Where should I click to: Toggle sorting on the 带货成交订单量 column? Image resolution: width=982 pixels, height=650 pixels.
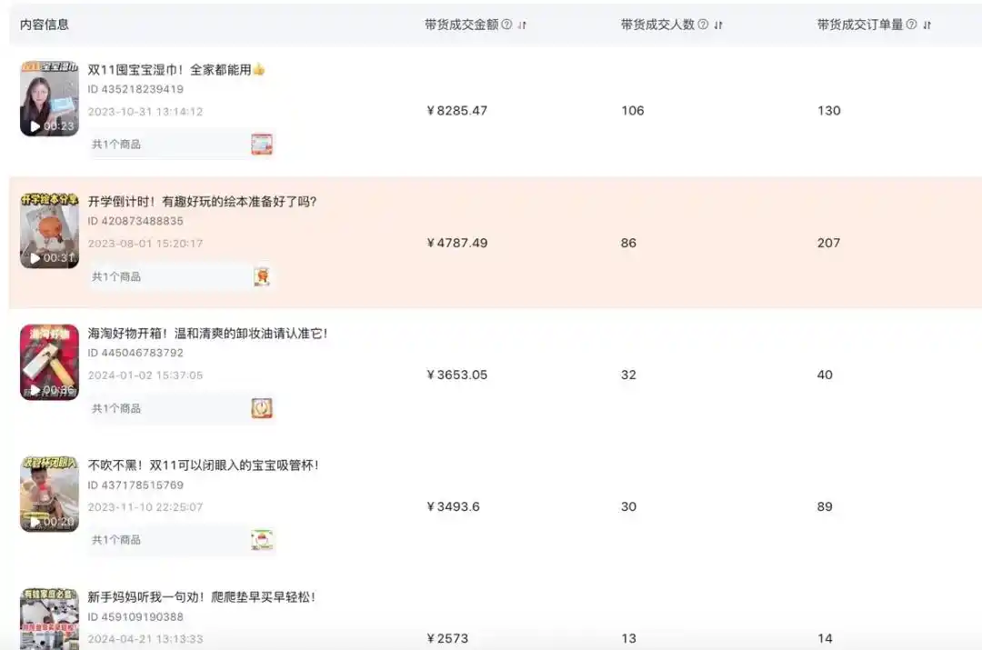coord(928,25)
